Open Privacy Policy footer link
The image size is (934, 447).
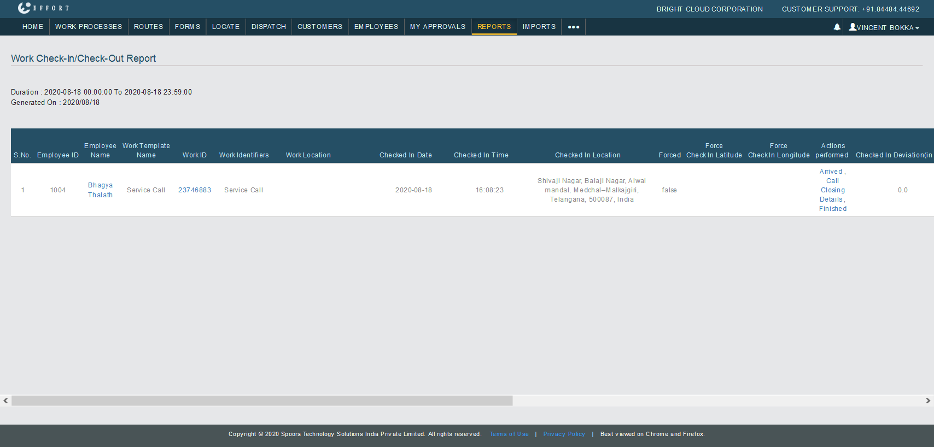[564, 434]
